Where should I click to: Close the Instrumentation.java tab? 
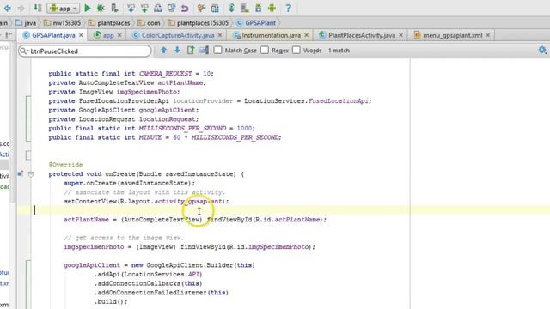tap(306, 35)
